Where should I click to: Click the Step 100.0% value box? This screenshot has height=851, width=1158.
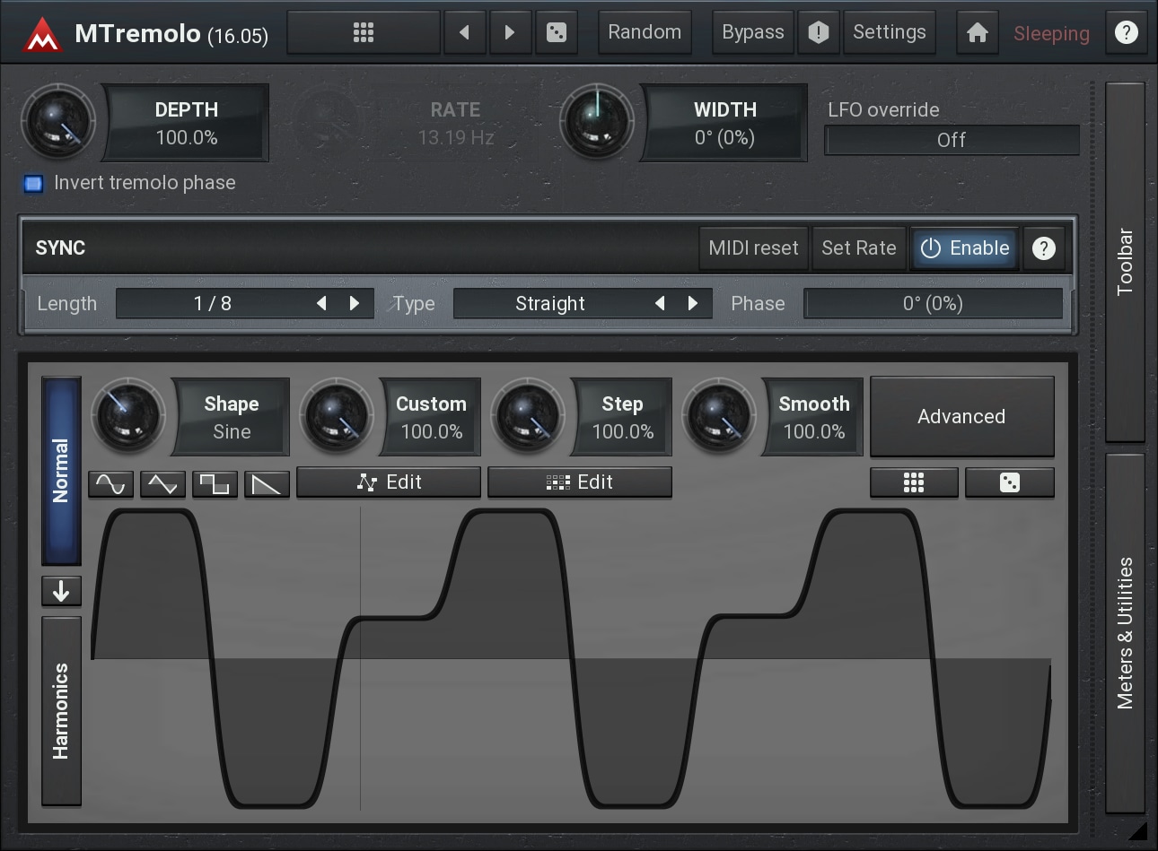click(622, 418)
